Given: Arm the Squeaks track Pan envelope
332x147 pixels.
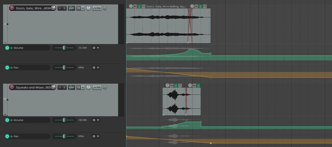Looking at the screenshot, I should coord(7,136).
